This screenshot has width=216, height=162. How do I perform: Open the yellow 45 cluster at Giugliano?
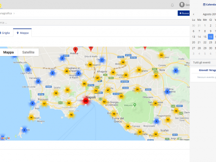click(66, 71)
